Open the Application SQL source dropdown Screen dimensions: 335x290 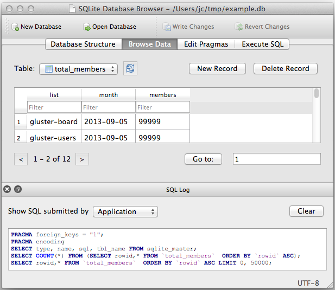point(125,211)
